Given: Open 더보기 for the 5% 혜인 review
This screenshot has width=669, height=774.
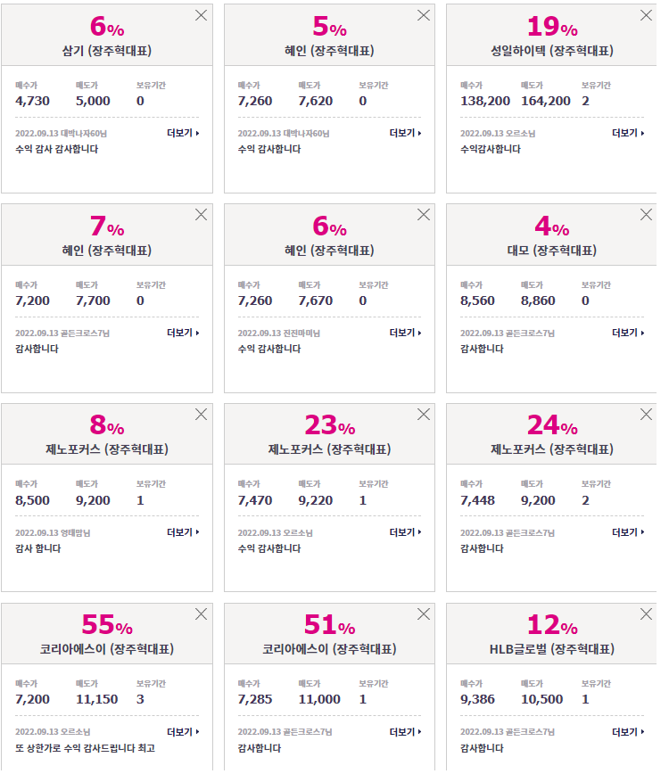Looking at the screenshot, I should point(405,133).
